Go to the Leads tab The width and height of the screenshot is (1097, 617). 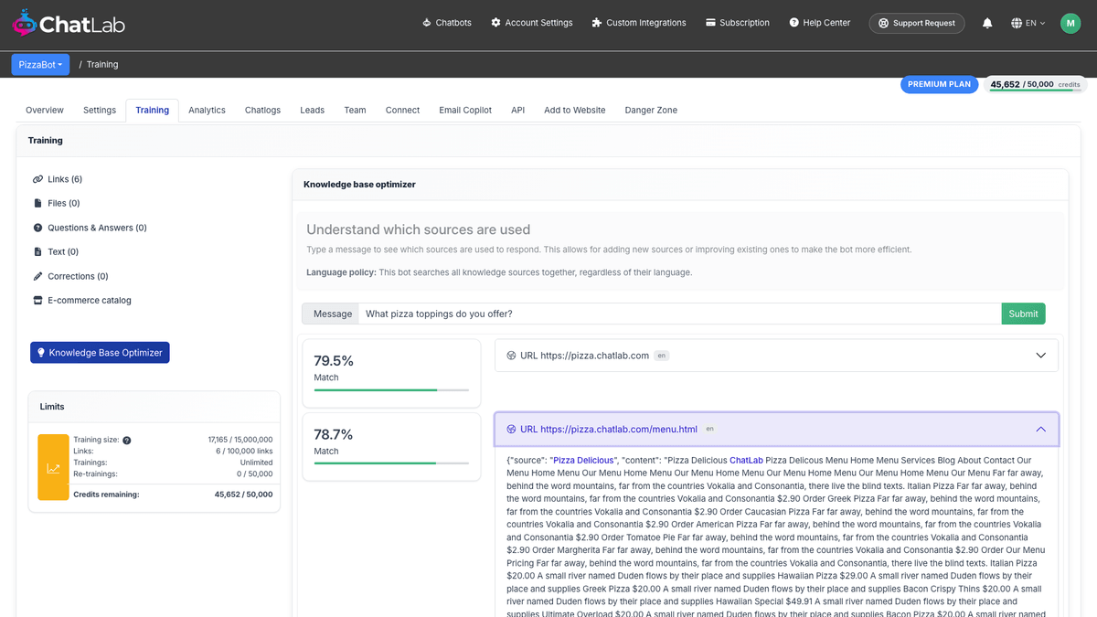click(x=312, y=110)
